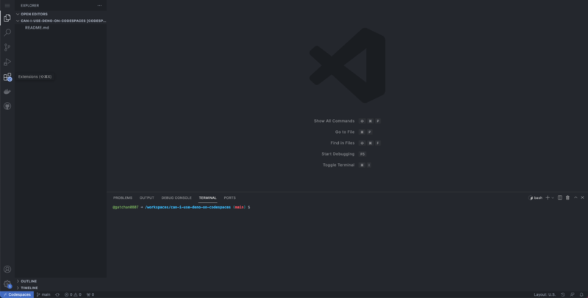The height and width of the screenshot is (298, 588).
Task: Click the bash terminal profile label
Action: (x=536, y=197)
